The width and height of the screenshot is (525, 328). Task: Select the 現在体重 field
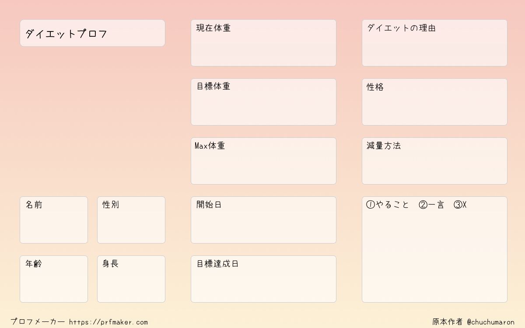[263, 43]
